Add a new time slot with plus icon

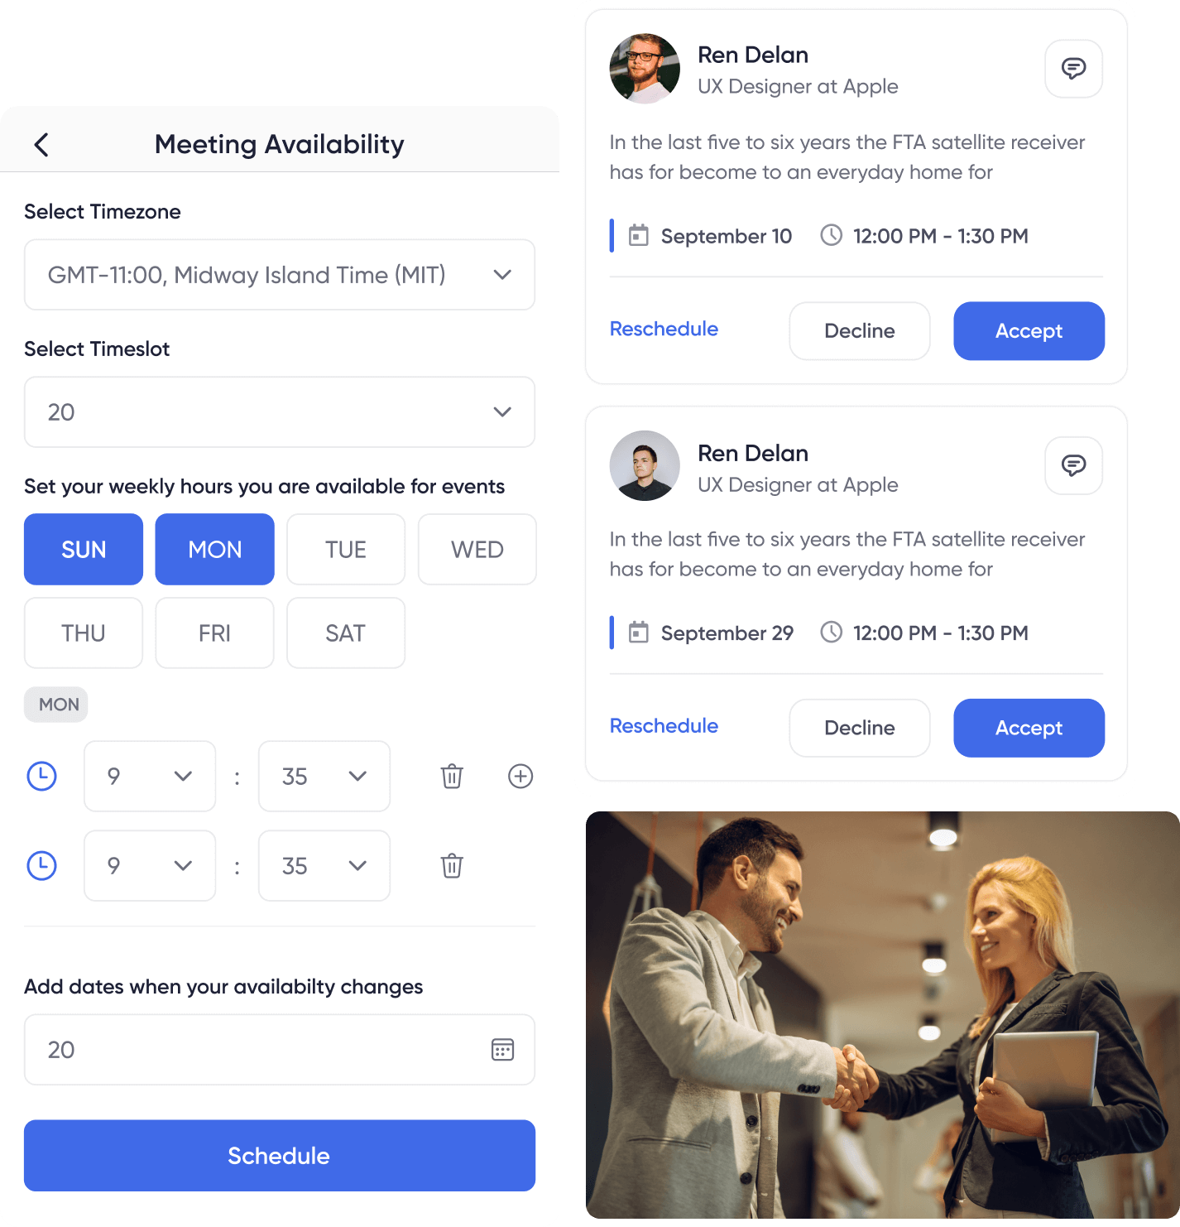click(x=520, y=777)
